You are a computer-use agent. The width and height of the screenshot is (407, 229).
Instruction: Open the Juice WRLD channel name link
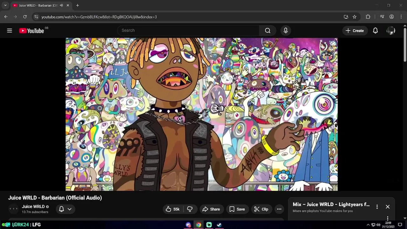pyautogui.click(x=33, y=206)
